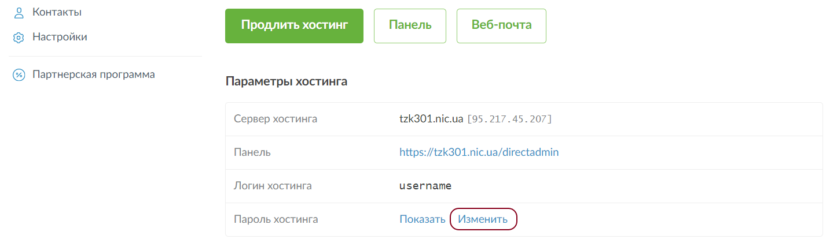Go to Партнерская программа in sidebar

93,74
